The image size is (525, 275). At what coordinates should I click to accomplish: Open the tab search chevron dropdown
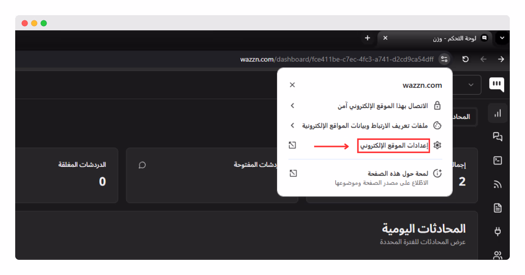[x=502, y=38]
